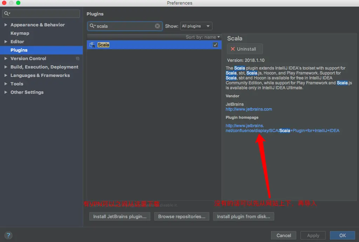Click the Cancel button

283,235
